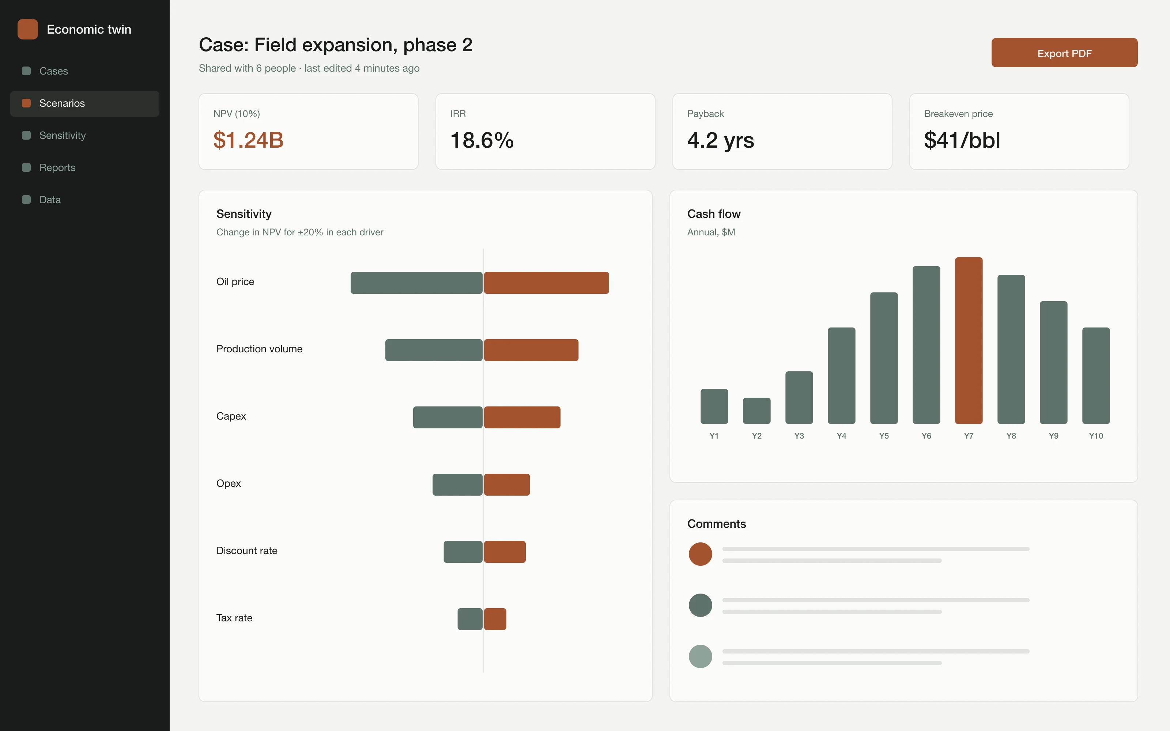This screenshot has width=1170, height=731.
Task: Click the Discount rate orange bar
Action: (505, 552)
